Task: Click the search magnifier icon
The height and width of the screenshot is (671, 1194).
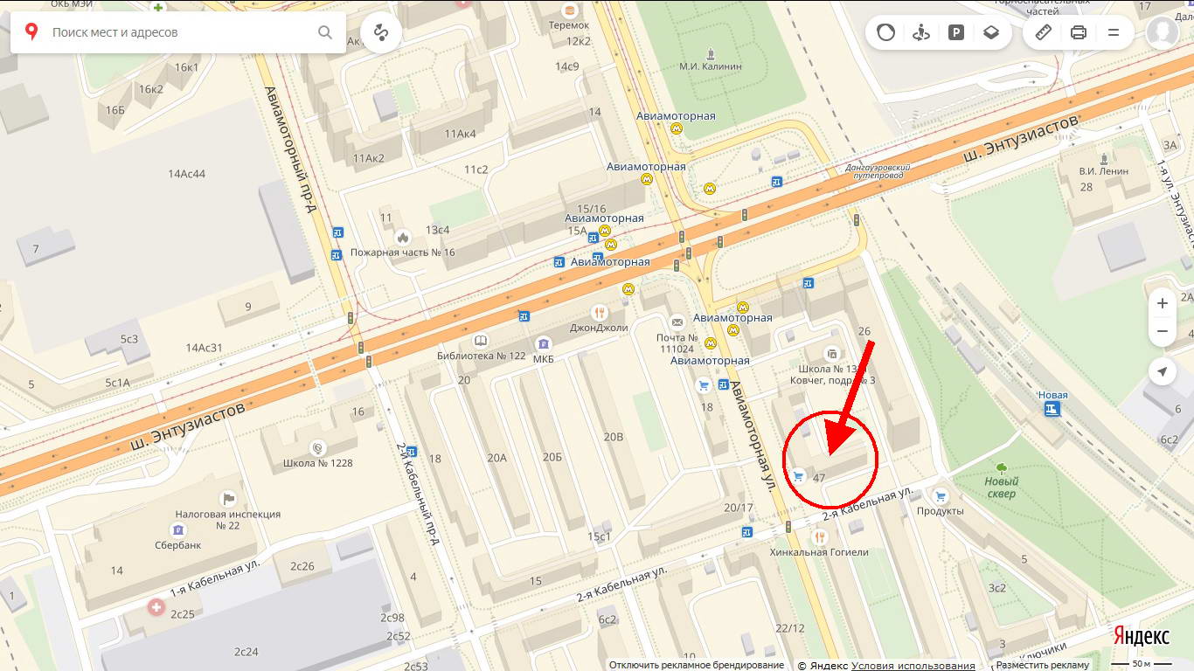Action: [325, 32]
